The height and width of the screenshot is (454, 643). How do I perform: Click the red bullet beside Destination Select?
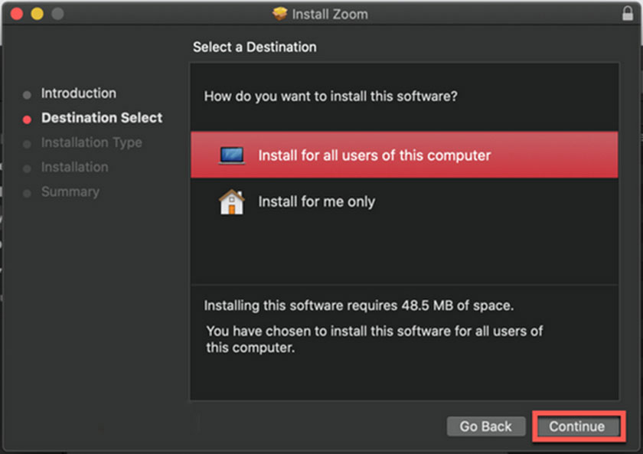(28, 119)
